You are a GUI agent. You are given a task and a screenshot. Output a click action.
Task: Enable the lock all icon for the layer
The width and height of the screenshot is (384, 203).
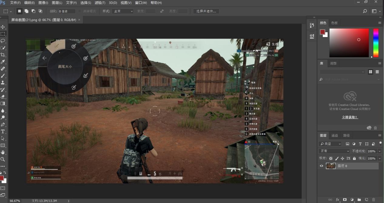point(354,158)
